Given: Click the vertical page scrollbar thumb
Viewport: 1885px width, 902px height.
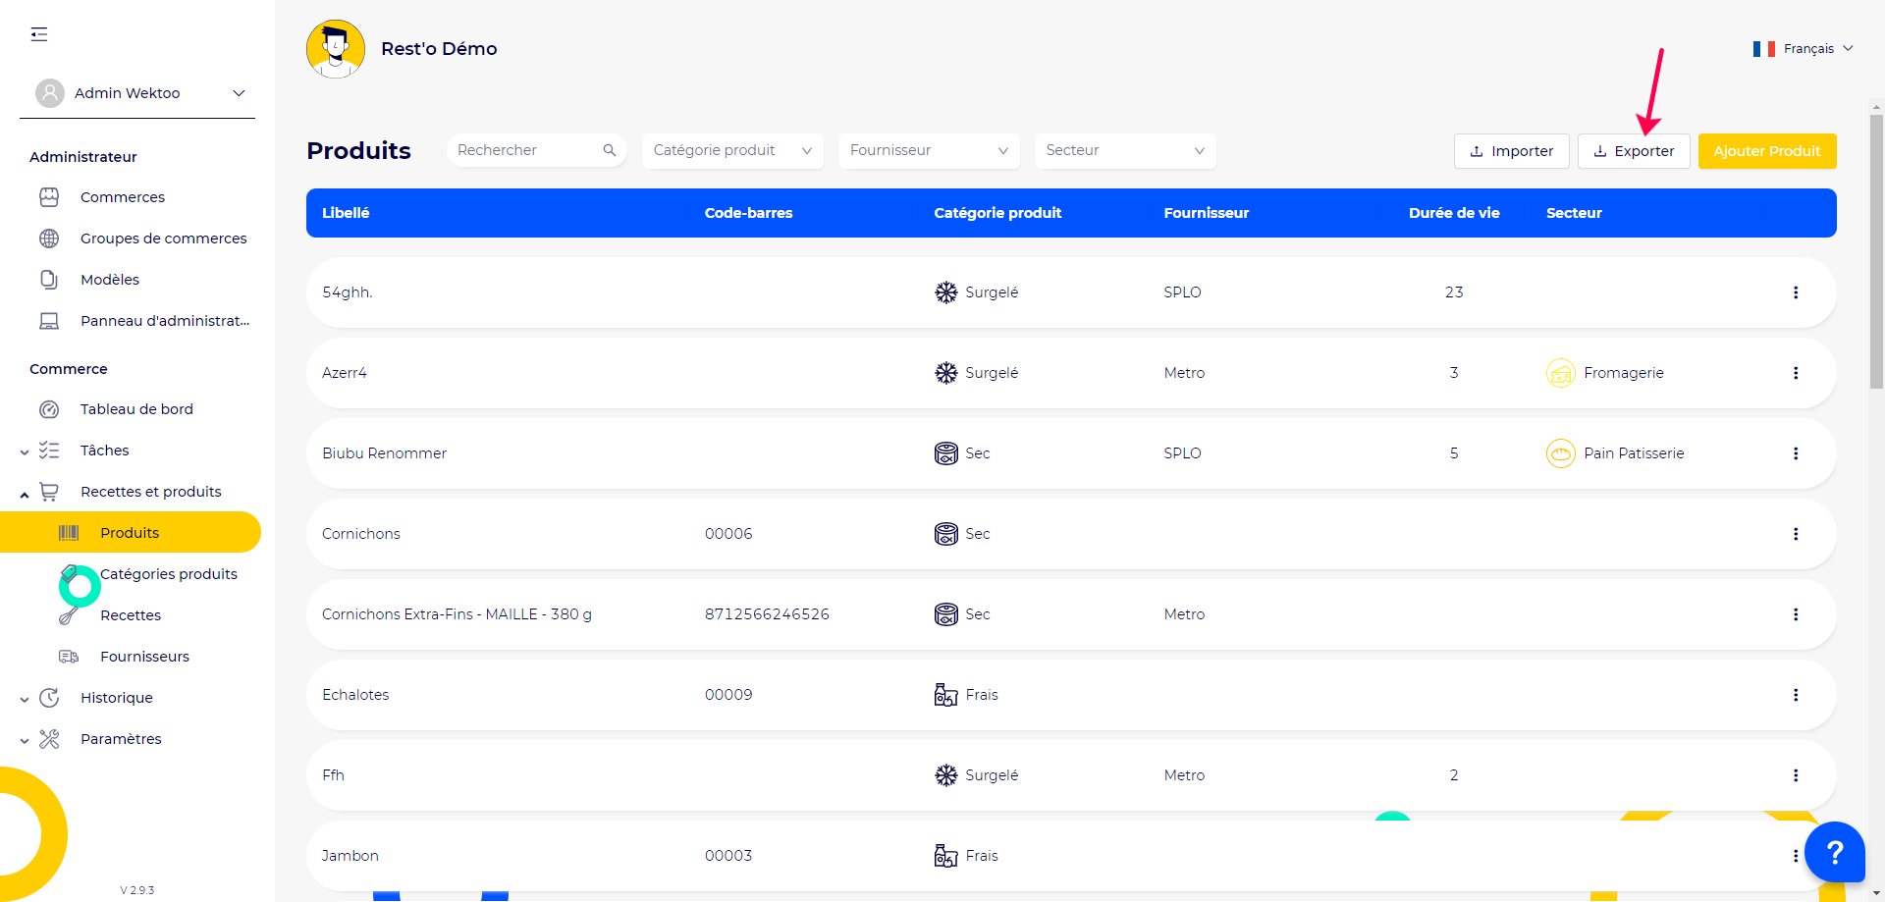Looking at the screenshot, I should 1876,252.
